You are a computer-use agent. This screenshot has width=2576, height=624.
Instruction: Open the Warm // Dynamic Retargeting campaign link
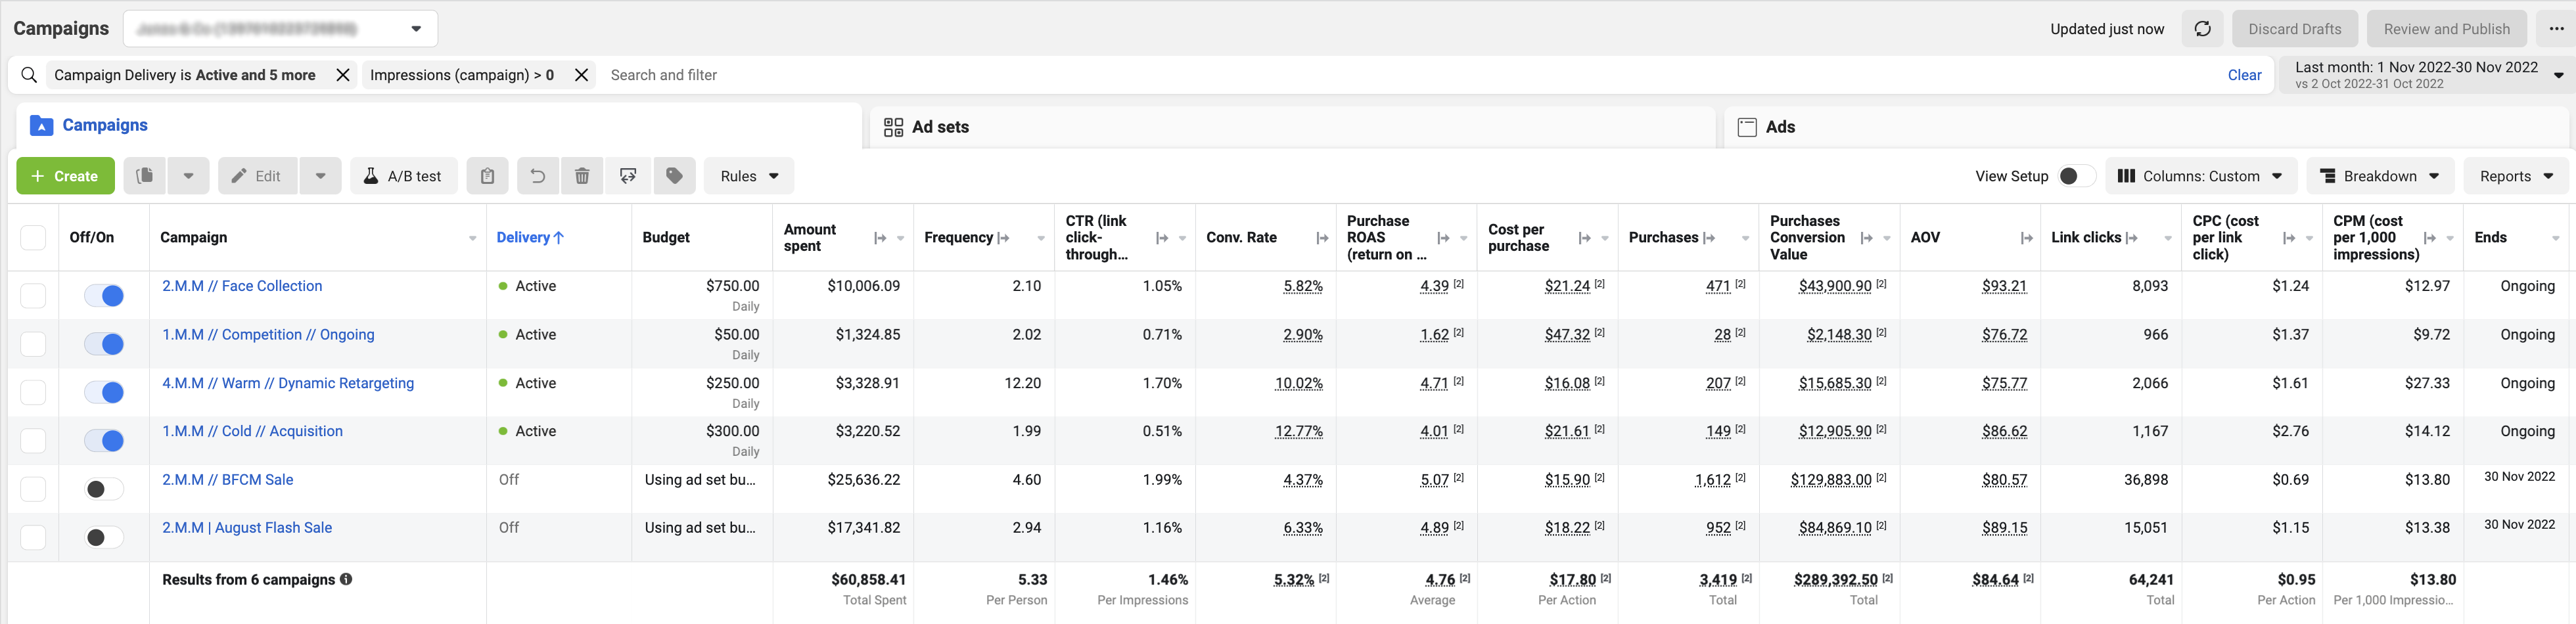(x=288, y=383)
